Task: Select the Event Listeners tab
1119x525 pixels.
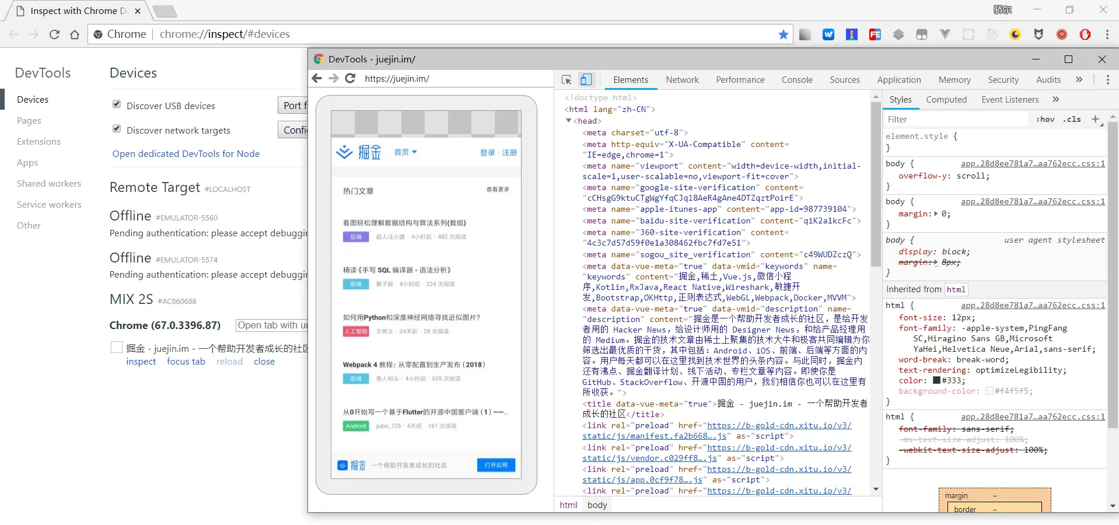Action: click(1010, 100)
